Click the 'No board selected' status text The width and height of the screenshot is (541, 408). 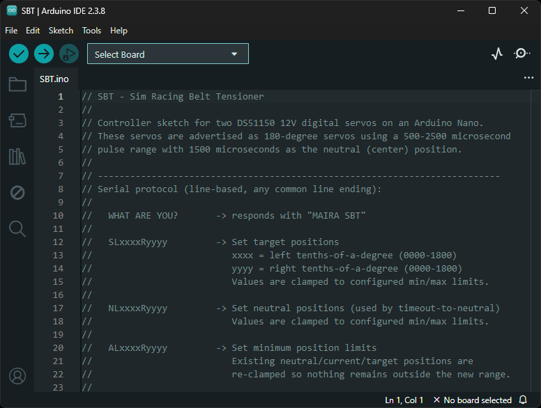pos(472,400)
